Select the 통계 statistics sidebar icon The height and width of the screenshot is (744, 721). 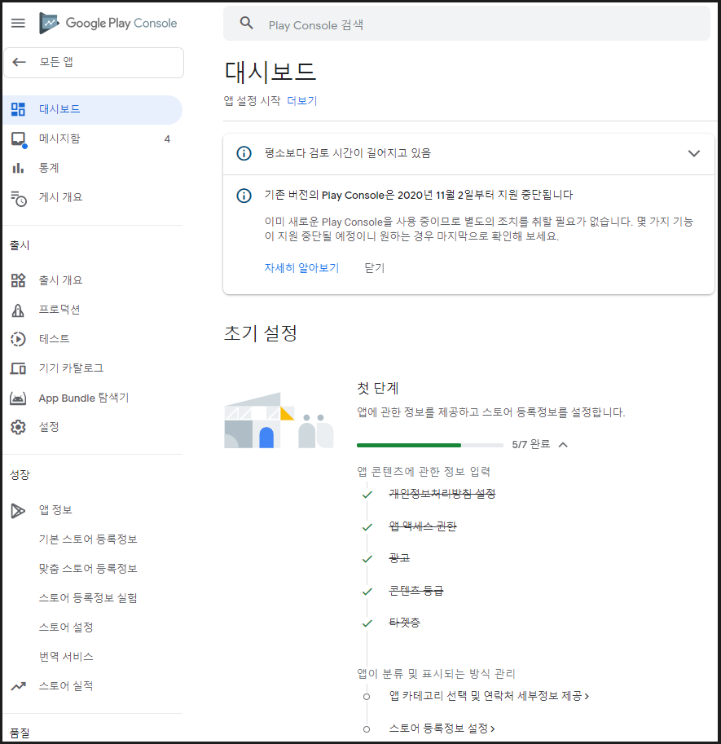(x=18, y=168)
